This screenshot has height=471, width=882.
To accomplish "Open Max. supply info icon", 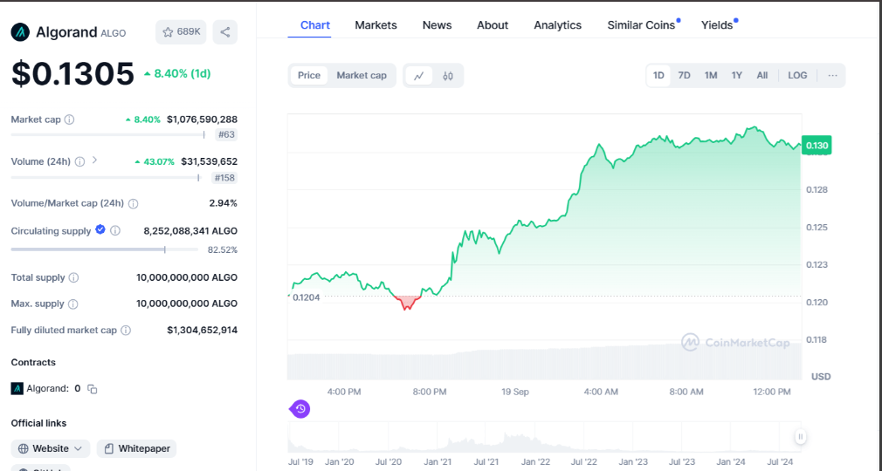I will point(73,304).
